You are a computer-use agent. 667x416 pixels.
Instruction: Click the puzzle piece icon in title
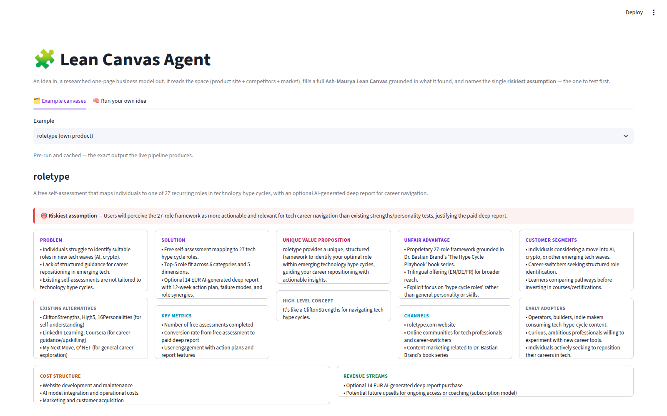point(44,59)
